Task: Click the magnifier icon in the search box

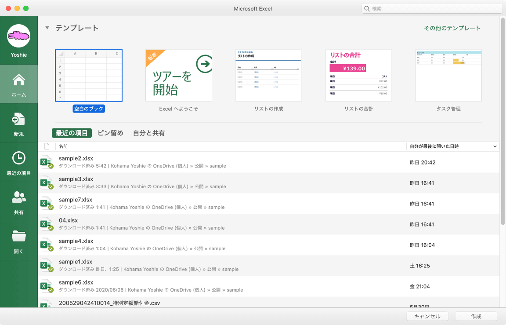Action: (x=367, y=9)
